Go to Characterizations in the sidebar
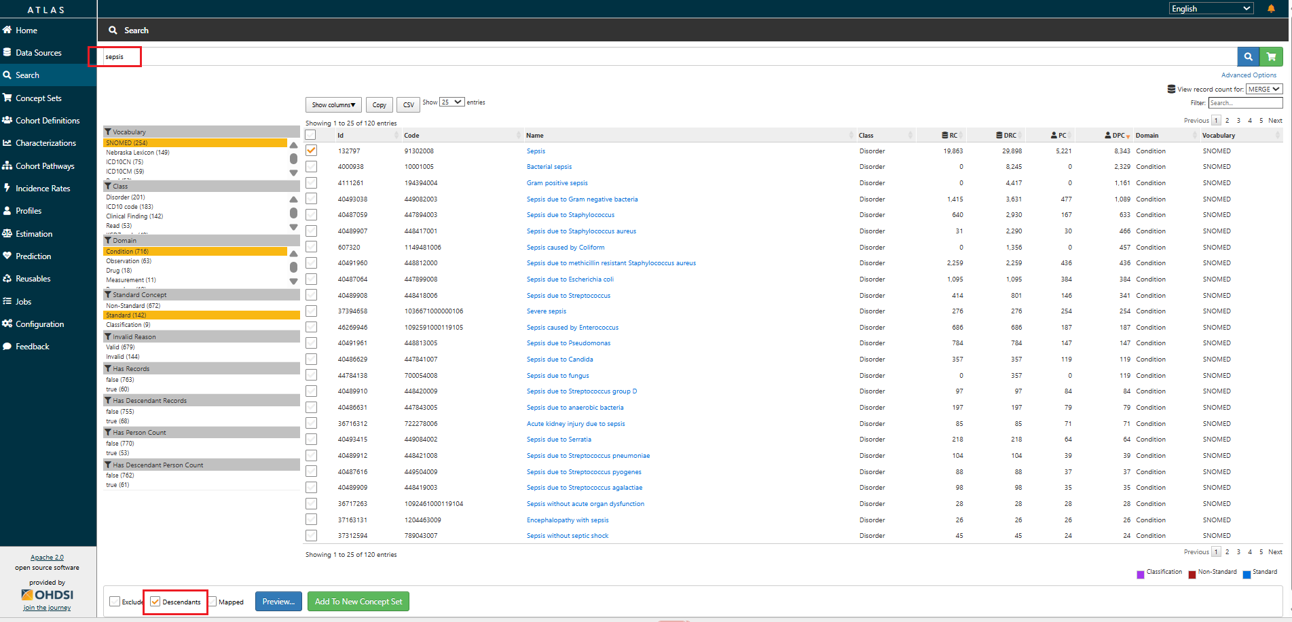Image resolution: width=1292 pixels, height=622 pixels. pyautogui.click(x=45, y=143)
